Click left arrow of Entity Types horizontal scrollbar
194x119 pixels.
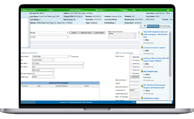pos(131,76)
